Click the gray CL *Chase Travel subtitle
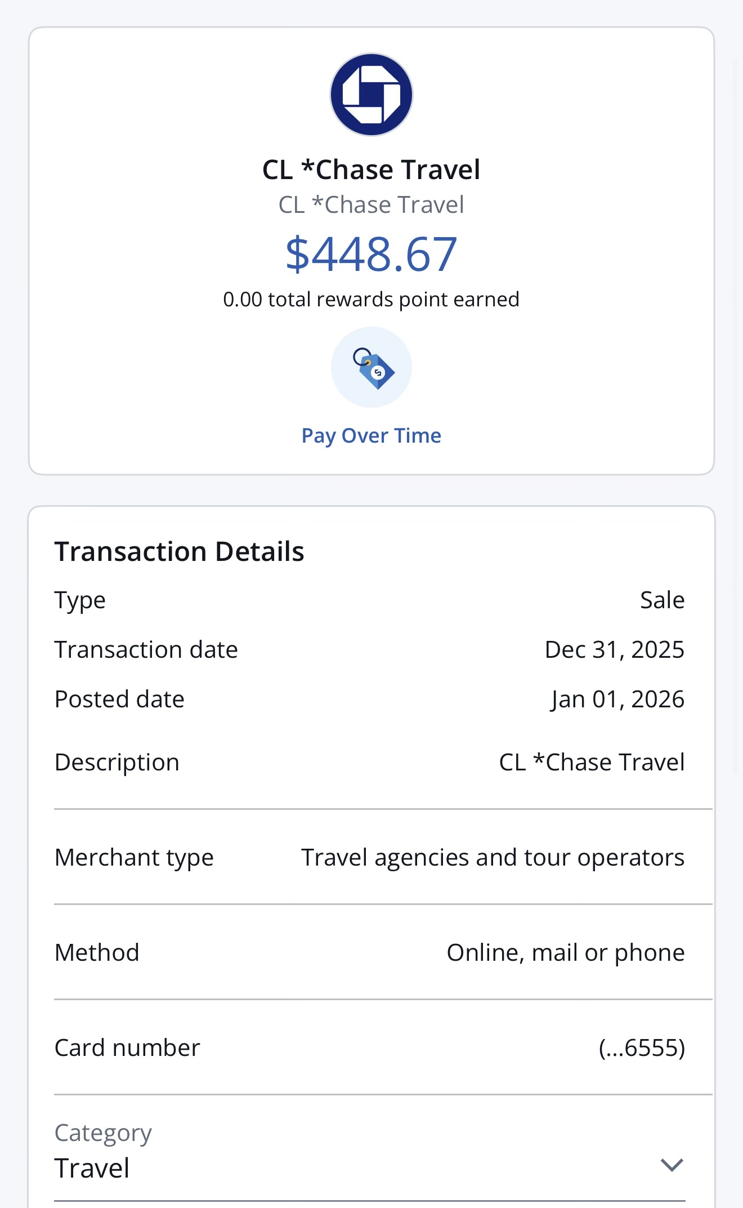Image resolution: width=743 pixels, height=1208 pixels. 371,205
